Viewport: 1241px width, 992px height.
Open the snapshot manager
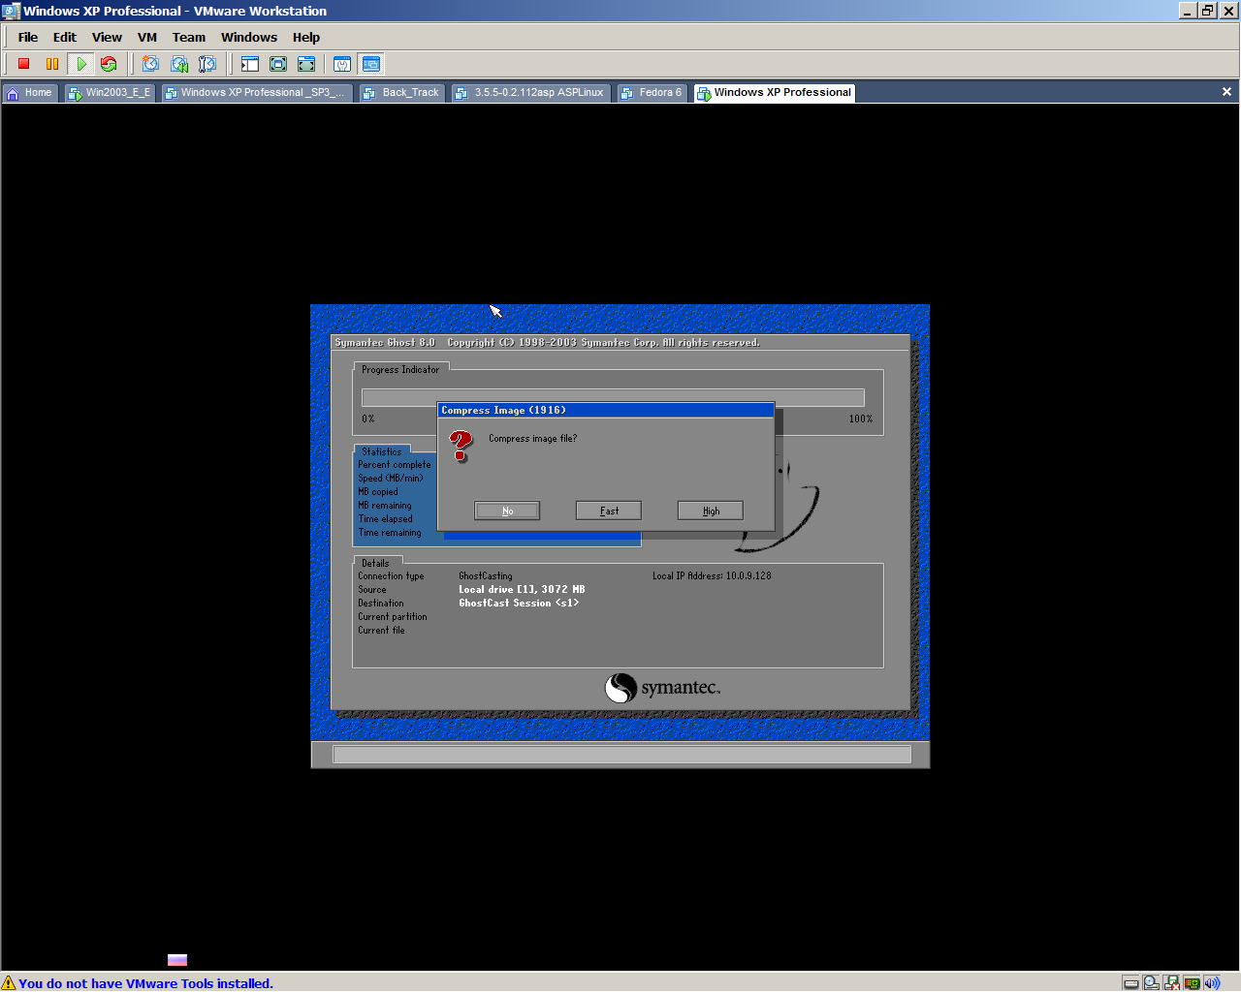point(207,64)
